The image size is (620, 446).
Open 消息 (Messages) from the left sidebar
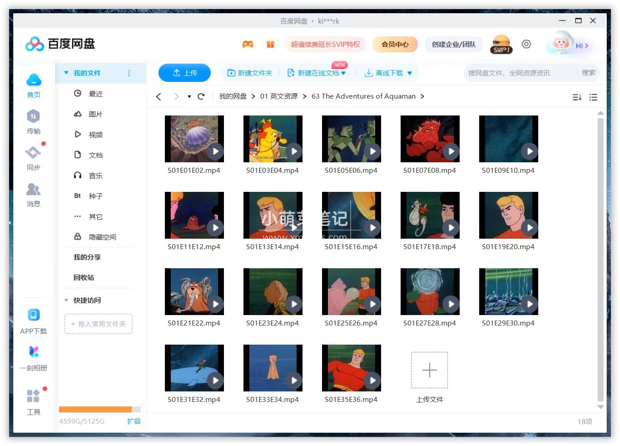[x=33, y=195]
